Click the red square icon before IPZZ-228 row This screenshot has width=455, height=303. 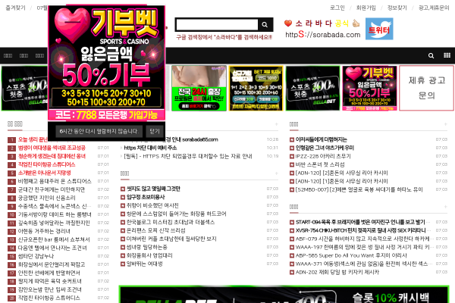click(x=292, y=156)
